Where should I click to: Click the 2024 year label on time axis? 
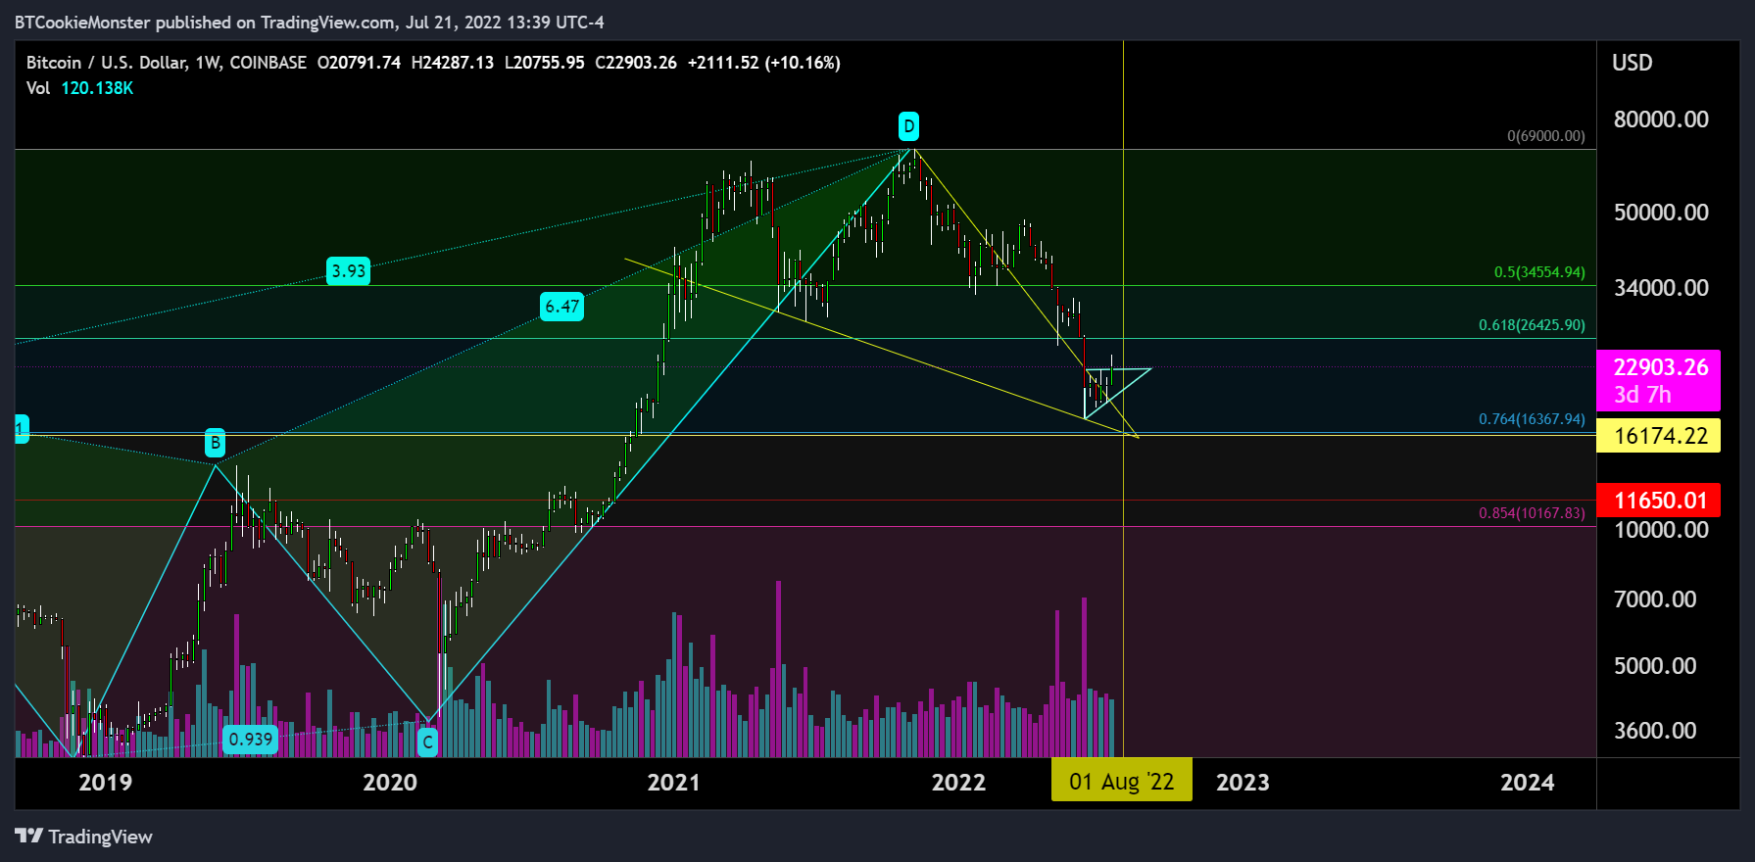point(1527,782)
